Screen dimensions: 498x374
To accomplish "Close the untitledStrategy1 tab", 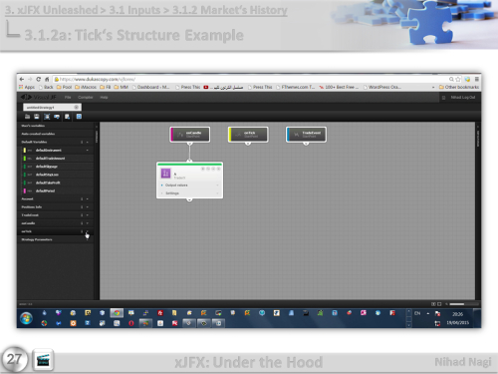I will pyautogui.click(x=76, y=107).
